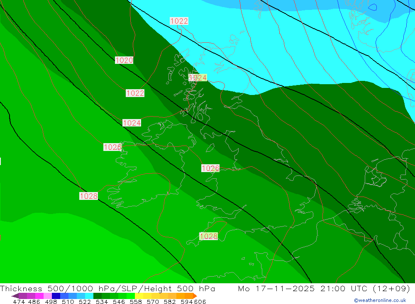The height and width of the screenshot is (304, 415).
Task: Select the date 'Mo 17-11-2025'
Action: click(276, 289)
